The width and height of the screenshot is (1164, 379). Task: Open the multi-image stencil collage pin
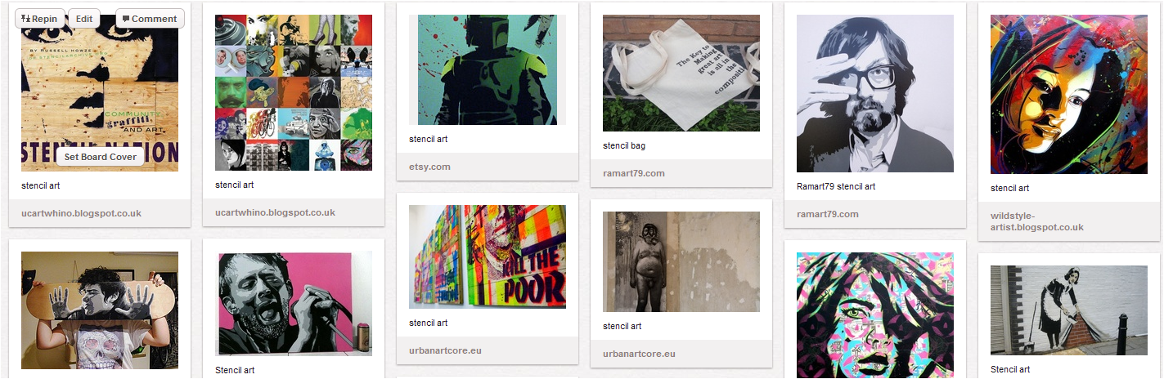[x=294, y=93]
